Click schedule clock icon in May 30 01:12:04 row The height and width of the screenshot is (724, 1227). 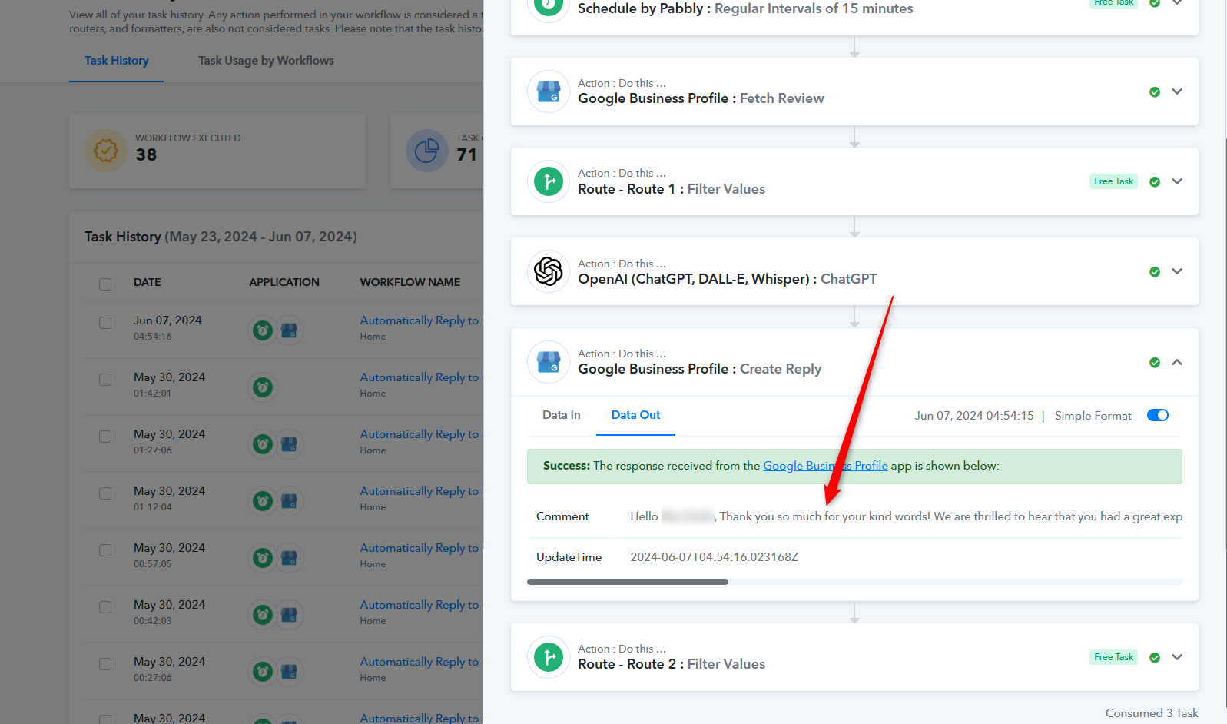pyautogui.click(x=263, y=501)
